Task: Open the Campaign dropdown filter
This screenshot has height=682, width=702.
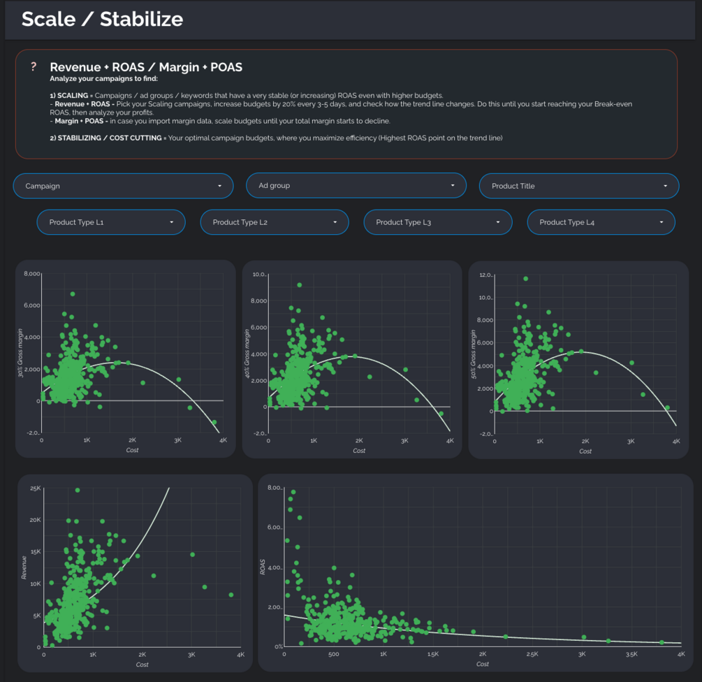Action: tap(123, 186)
